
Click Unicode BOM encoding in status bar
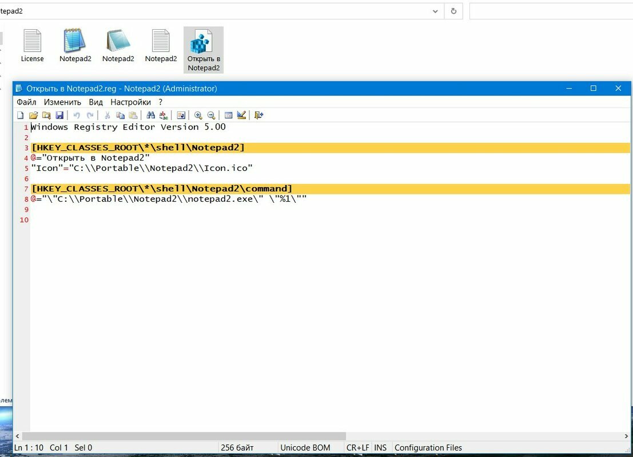point(305,448)
